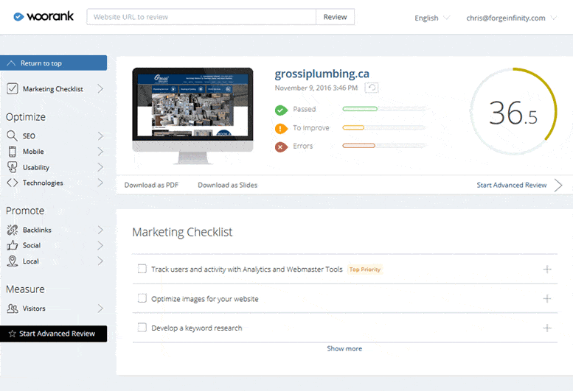Check the Track users with Analytics checkbox
Screen dimensions: 573x391
tap(142, 270)
